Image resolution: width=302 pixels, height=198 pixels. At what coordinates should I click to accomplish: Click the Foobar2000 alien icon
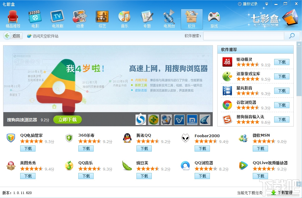click(185, 138)
